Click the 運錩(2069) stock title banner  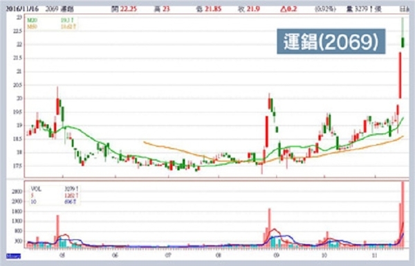click(x=331, y=42)
